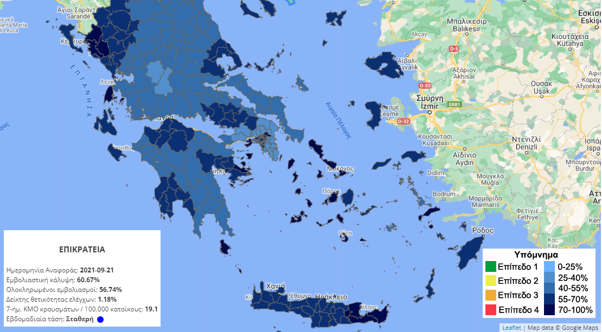Click the Map data © Google Maps text
602x332 pixels.
562,328
